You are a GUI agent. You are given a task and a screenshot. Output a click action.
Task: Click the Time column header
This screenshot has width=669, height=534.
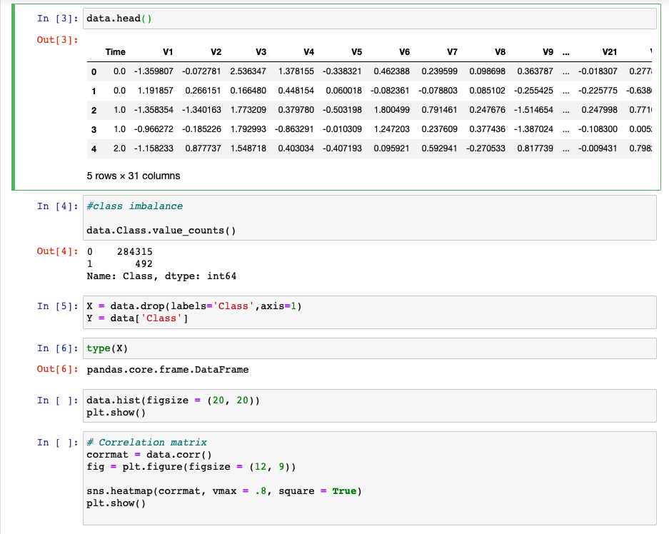[115, 52]
